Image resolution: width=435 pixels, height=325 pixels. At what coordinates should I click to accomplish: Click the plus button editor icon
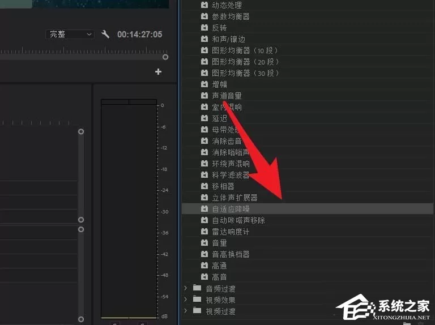tap(158, 72)
